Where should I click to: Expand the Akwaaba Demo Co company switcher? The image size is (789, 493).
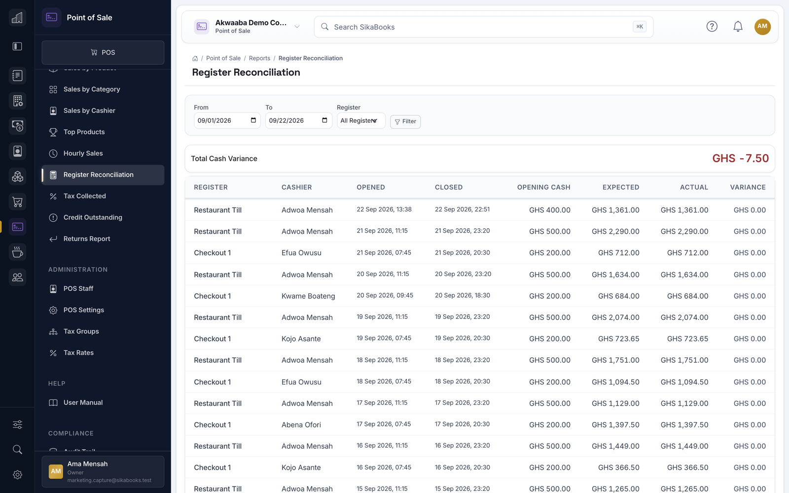(x=247, y=27)
